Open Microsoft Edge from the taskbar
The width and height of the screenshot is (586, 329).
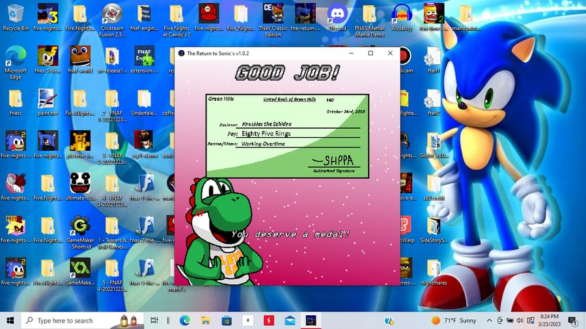click(x=185, y=321)
